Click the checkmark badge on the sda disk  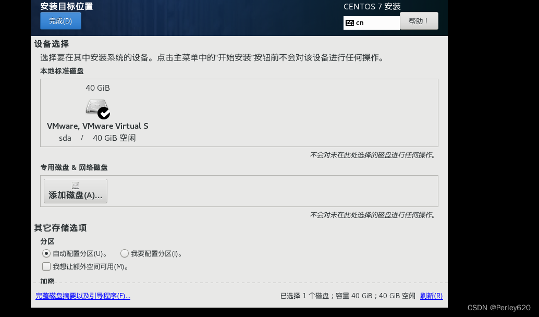(x=104, y=113)
